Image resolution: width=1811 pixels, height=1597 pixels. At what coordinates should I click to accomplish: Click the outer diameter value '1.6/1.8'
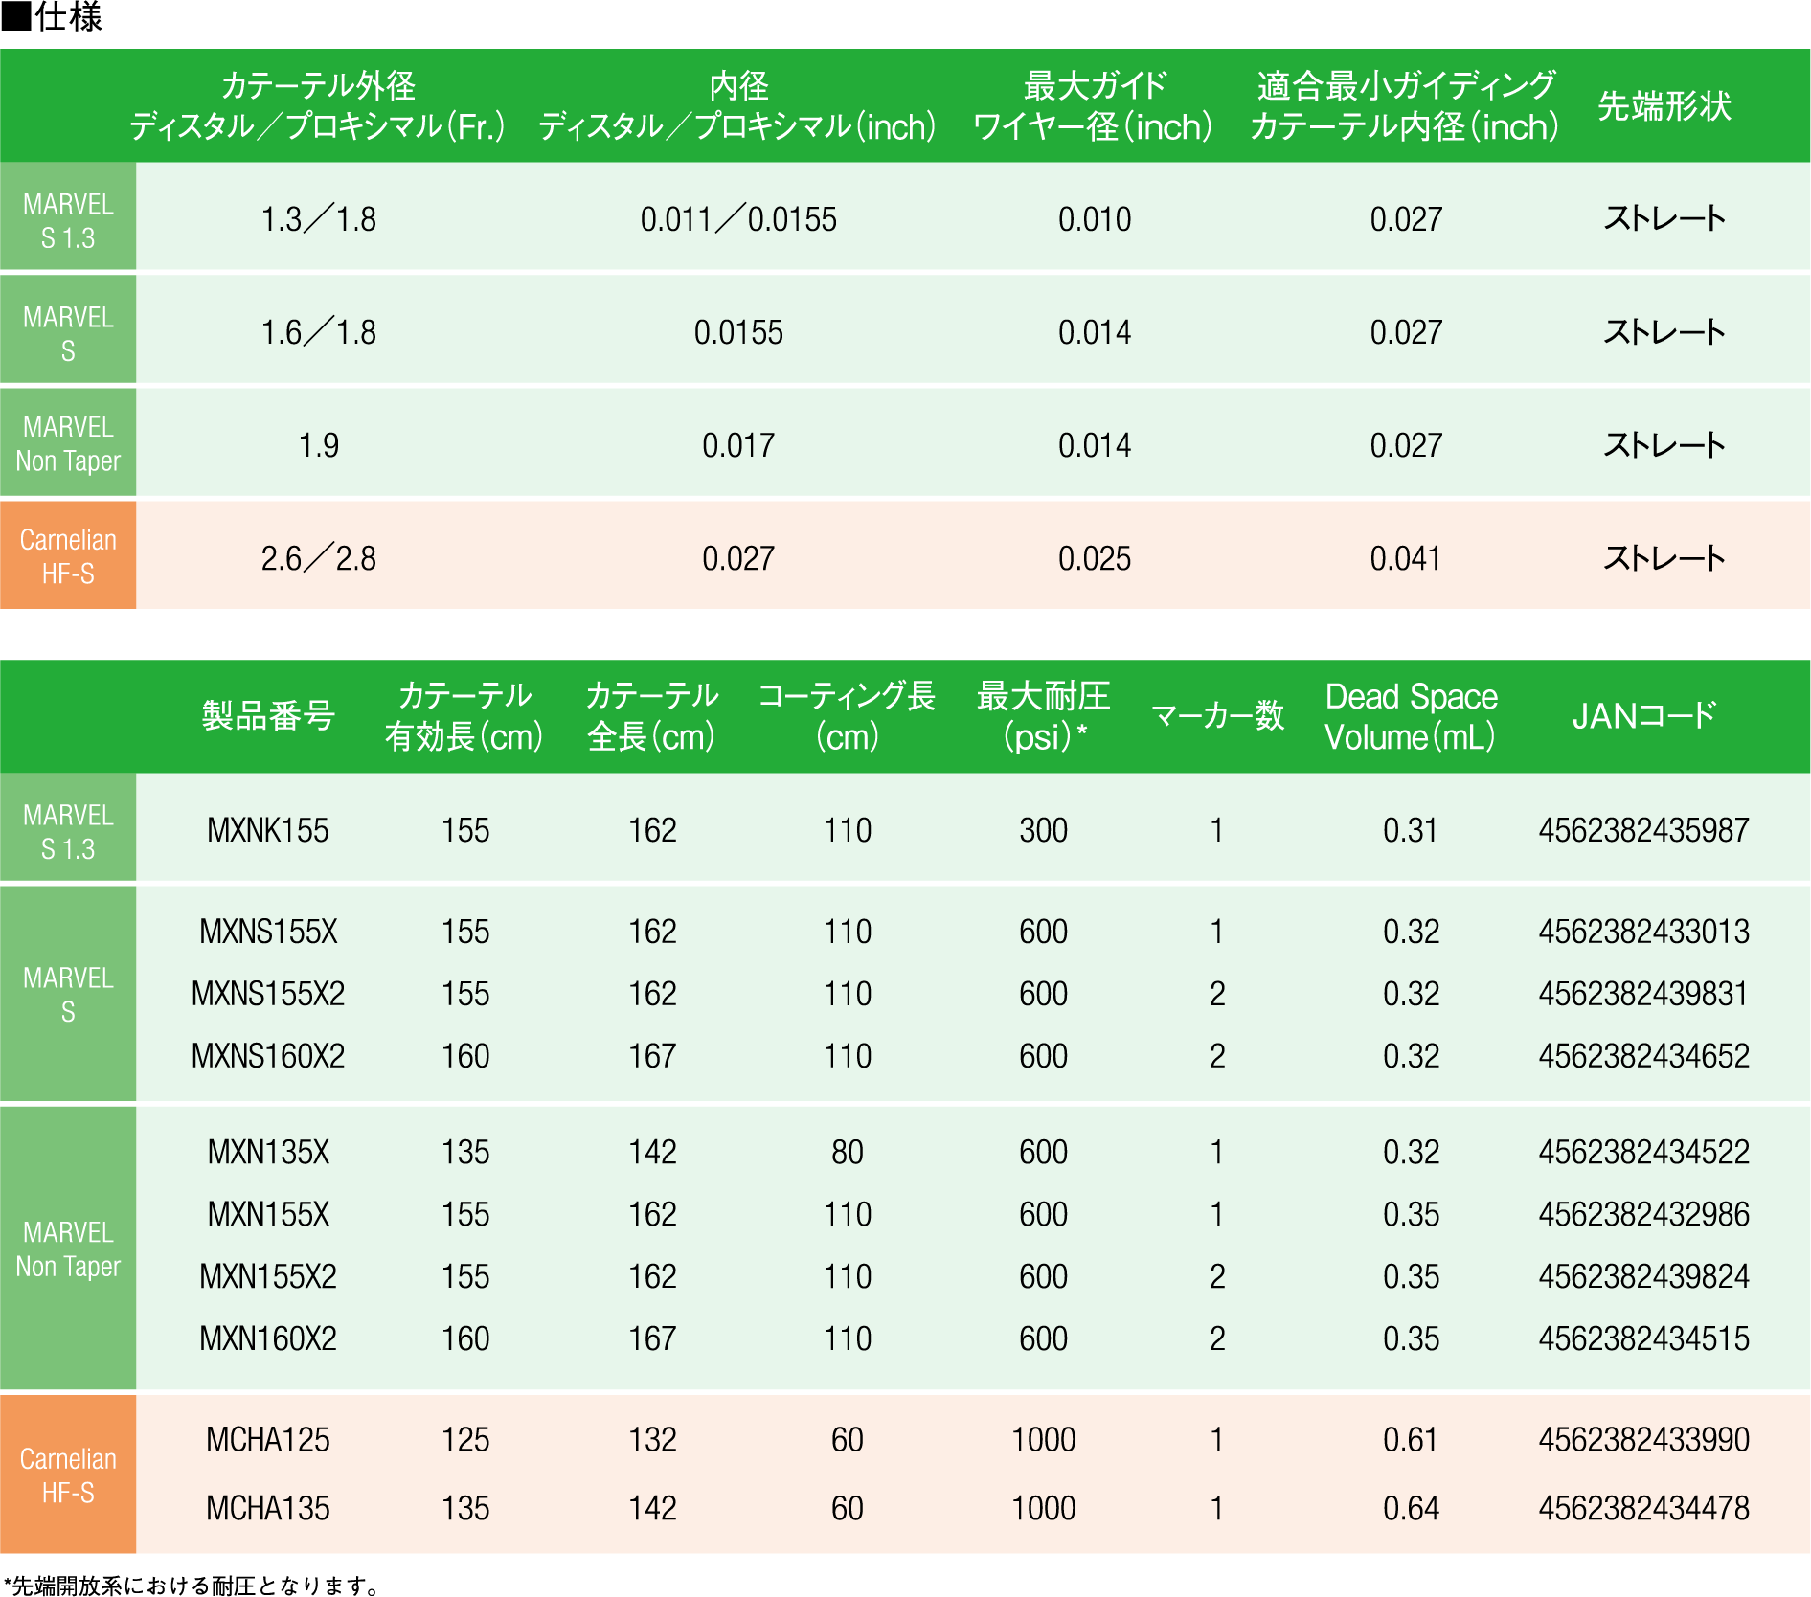click(319, 332)
